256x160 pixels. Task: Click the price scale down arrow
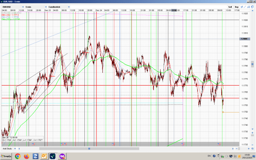pyautogui.click(x=252, y=129)
